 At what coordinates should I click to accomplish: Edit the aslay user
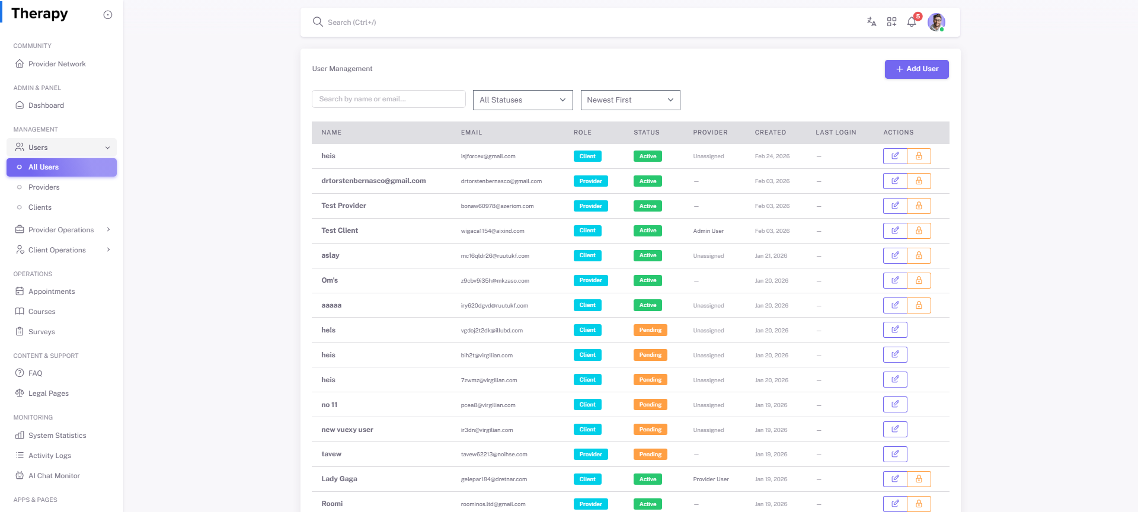click(x=895, y=255)
